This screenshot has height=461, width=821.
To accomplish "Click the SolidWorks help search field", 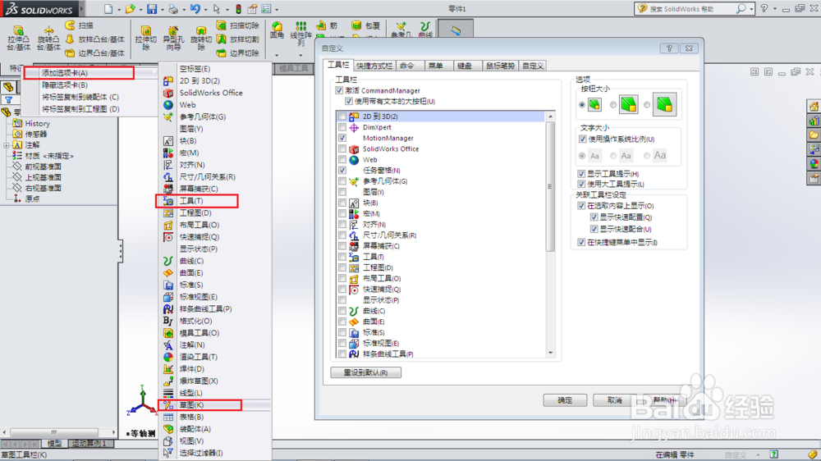I will [x=689, y=9].
